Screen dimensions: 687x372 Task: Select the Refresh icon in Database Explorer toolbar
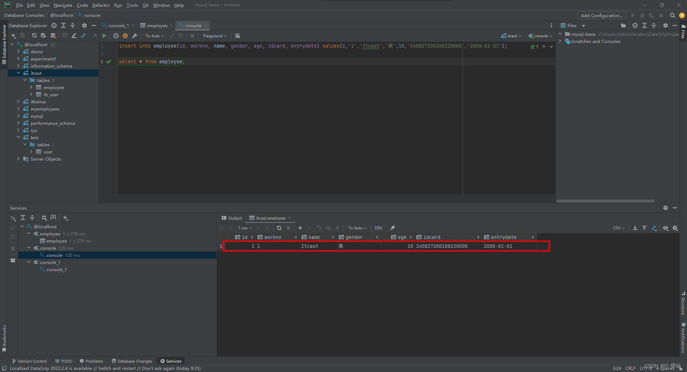tap(34, 36)
